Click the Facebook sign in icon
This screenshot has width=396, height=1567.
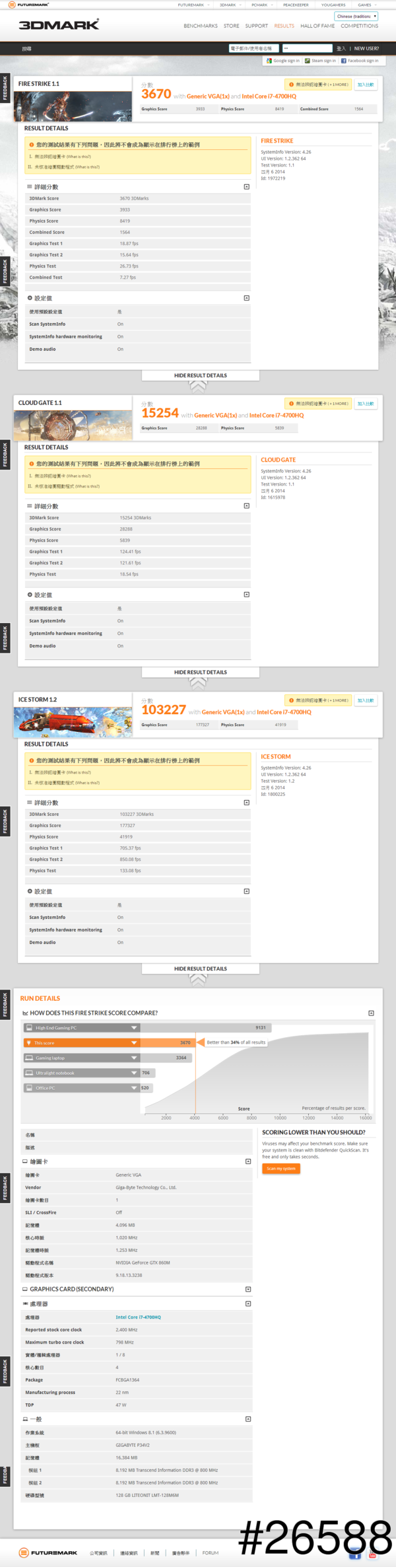344,61
